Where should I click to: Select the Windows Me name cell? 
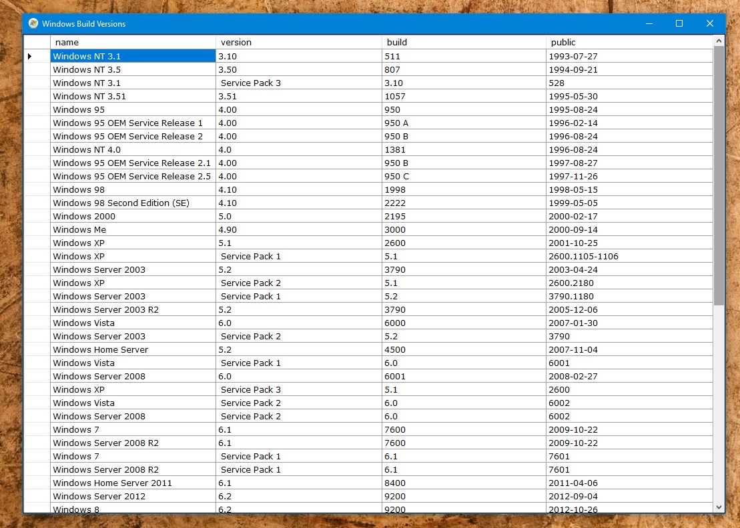pos(133,229)
